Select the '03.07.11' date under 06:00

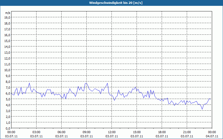click(61, 136)
